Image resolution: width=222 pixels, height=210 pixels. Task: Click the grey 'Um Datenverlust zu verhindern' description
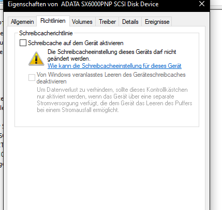coord(114,100)
